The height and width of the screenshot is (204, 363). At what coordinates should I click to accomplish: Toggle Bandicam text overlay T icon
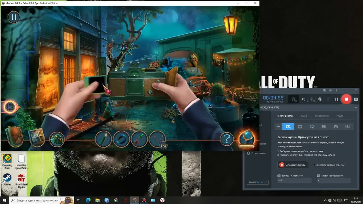pos(328,99)
